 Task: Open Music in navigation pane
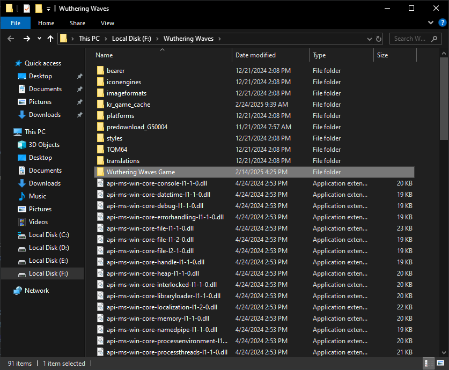(x=37, y=196)
